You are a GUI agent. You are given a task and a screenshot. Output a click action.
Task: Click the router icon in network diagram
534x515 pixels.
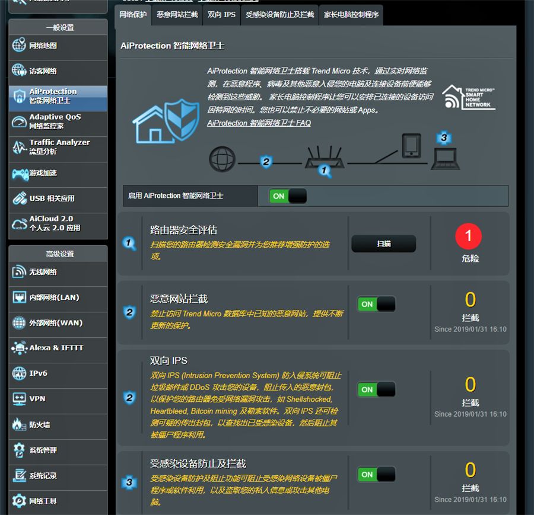tap(324, 157)
